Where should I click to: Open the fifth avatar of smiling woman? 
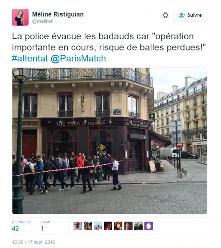click(x=118, y=226)
